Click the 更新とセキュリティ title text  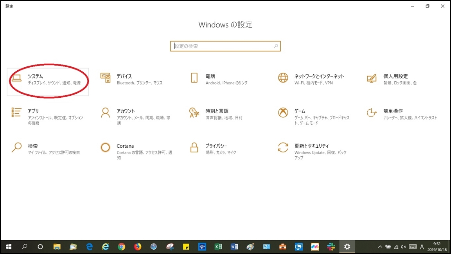(x=311, y=146)
